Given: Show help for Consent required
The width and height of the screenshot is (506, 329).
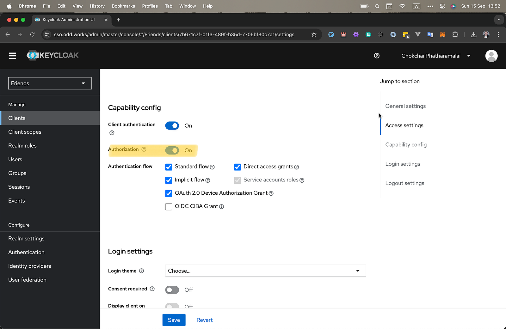Looking at the screenshot, I should [x=152, y=289].
